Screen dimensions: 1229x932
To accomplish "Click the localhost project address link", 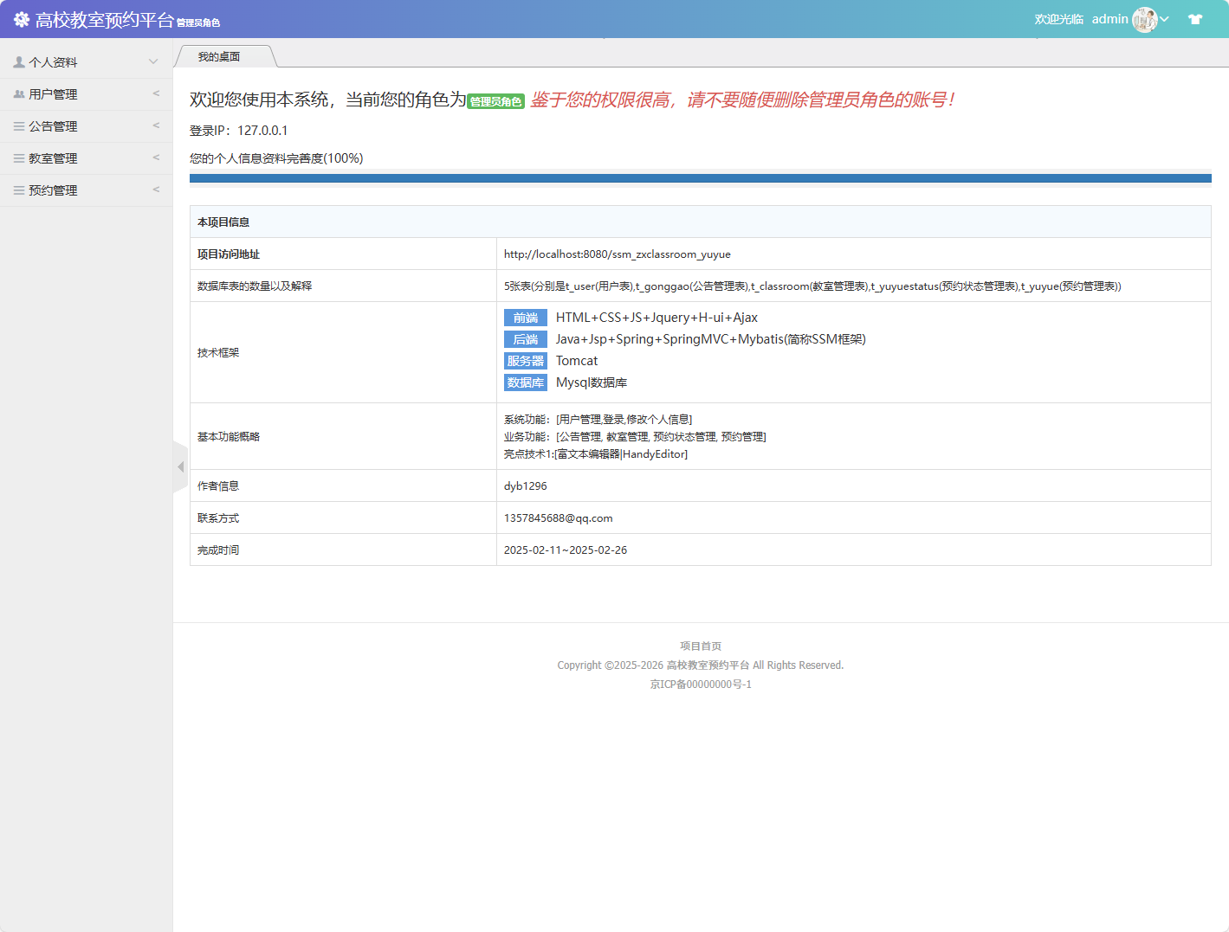I will (618, 254).
